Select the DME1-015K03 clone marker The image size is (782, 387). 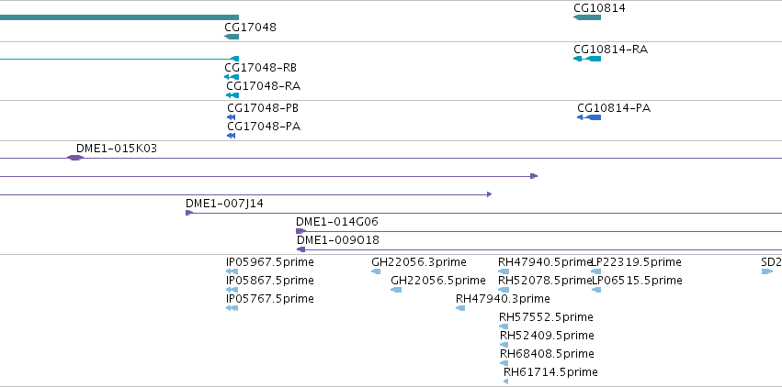75,158
